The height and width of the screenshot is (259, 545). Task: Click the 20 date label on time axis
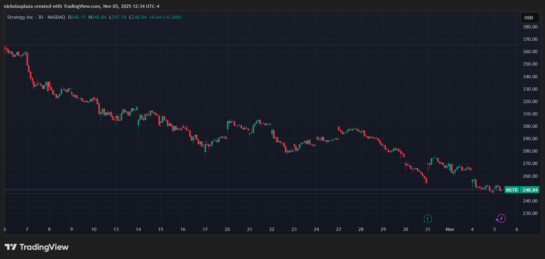[x=227, y=229]
